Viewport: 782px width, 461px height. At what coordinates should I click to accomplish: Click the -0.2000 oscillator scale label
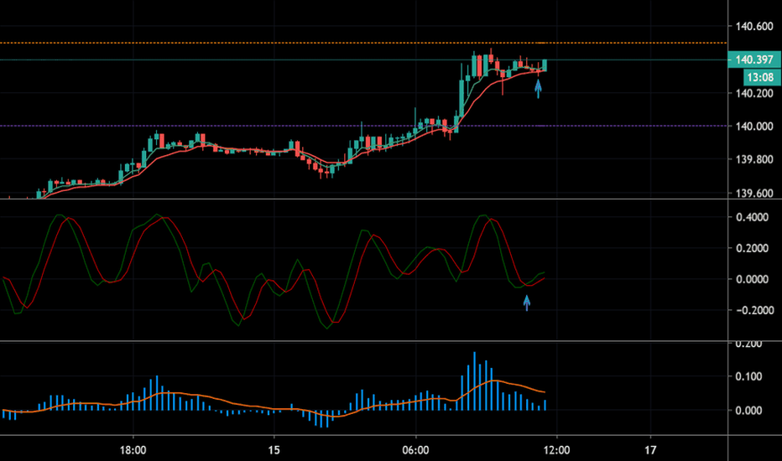tap(751, 310)
